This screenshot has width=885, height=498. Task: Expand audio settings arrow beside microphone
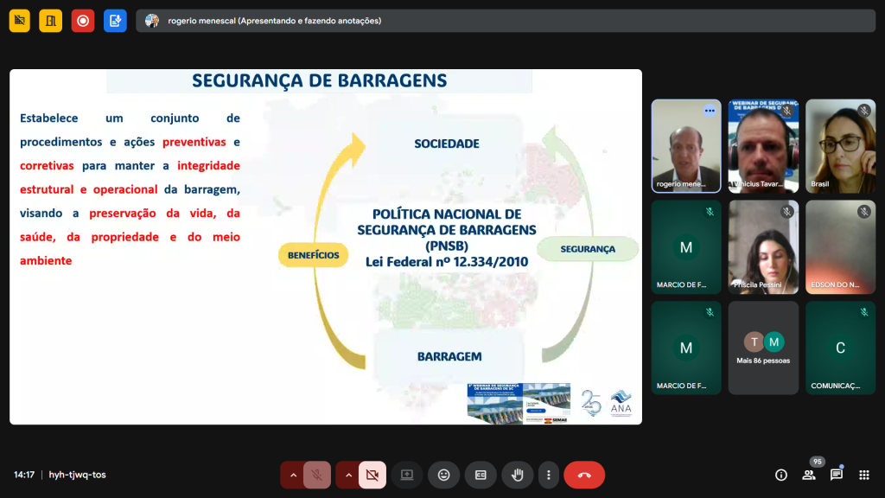tap(293, 475)
